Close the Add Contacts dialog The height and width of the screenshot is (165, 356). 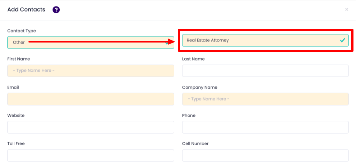click(347, 10)
